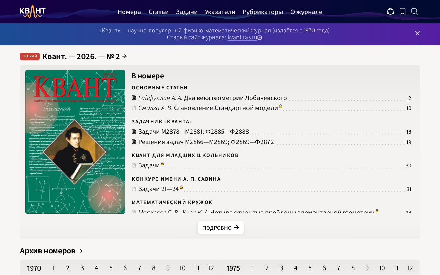Open the Рубрикаторы menu item
This screenshot has width=440, height=275.
(x=263, y=12)
